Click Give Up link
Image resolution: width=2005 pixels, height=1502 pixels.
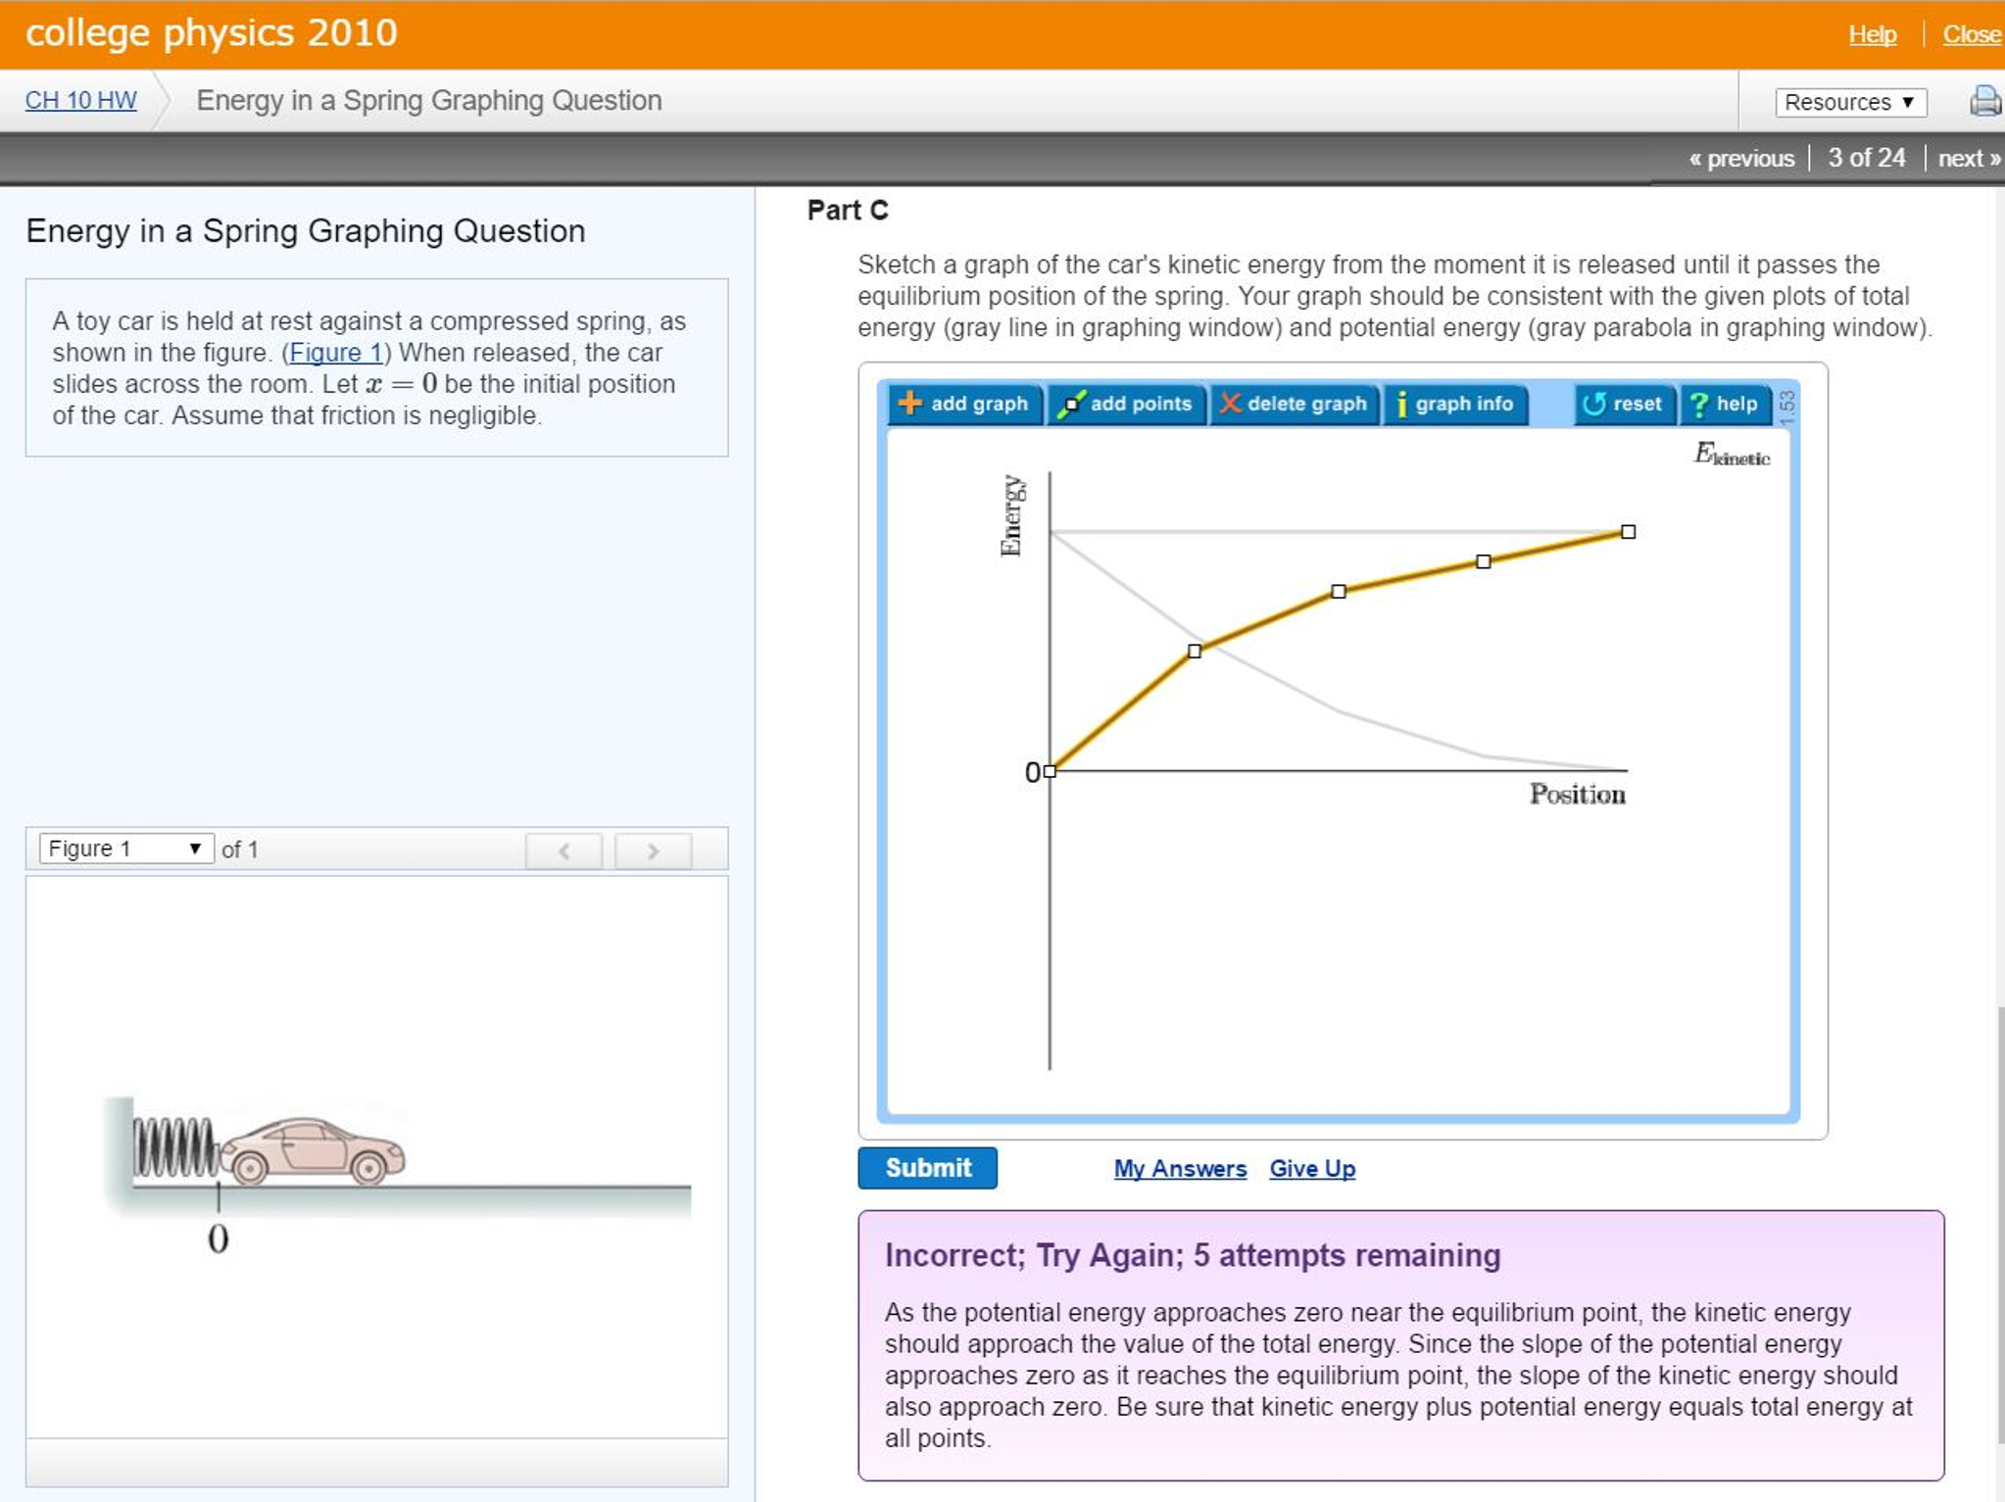(x=1311, y=1168)
